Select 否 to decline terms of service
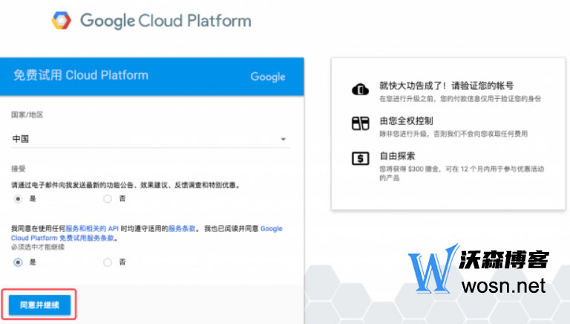The image size is (570, 324). point(108,262)
